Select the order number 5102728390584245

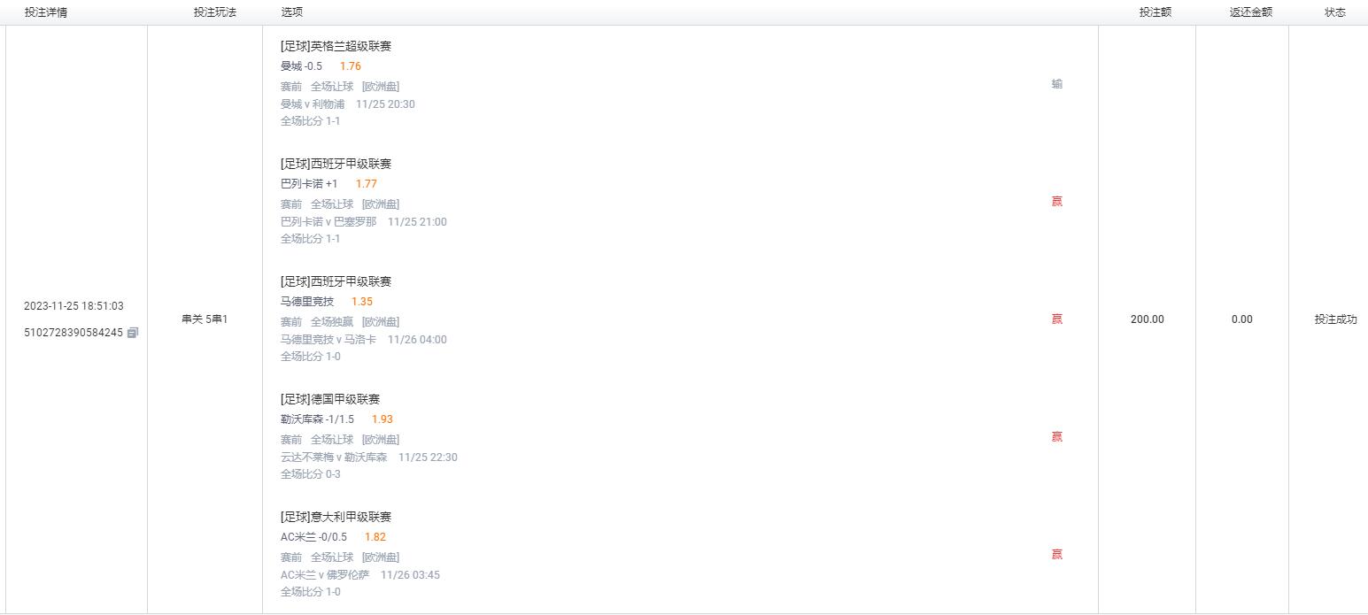(x=73, y=333)
